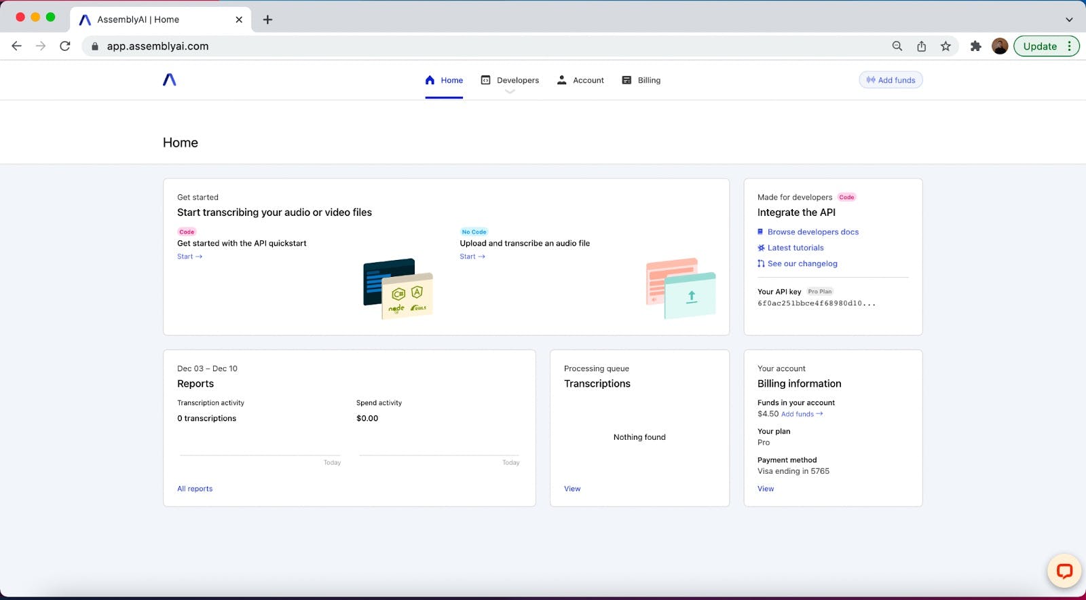Go to the Billing tab
This screenshot has height=600, width=1086.
pos(641,80)
